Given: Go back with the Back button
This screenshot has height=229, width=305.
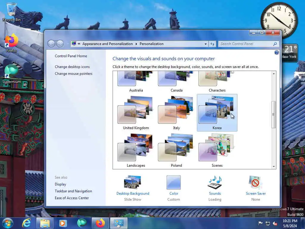Looking at the screenshot, I should pos(51,44).
